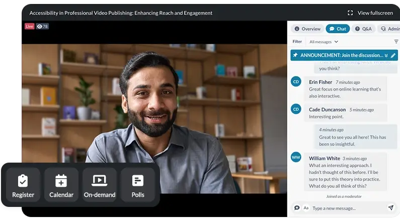
Task: Click the name Cade Duncanson
Action: click(328, 110)
